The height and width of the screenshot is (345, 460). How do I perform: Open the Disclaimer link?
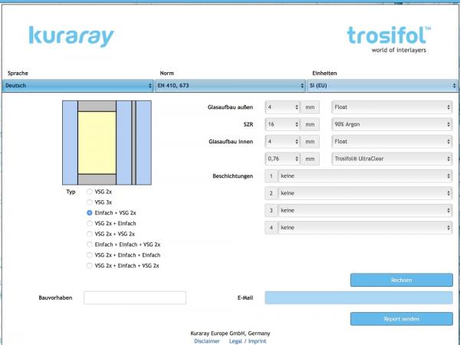pos(207,341)
